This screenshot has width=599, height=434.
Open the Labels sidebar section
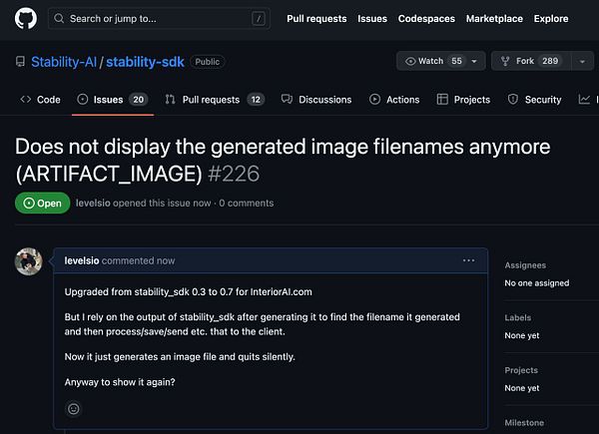(517, 317)
